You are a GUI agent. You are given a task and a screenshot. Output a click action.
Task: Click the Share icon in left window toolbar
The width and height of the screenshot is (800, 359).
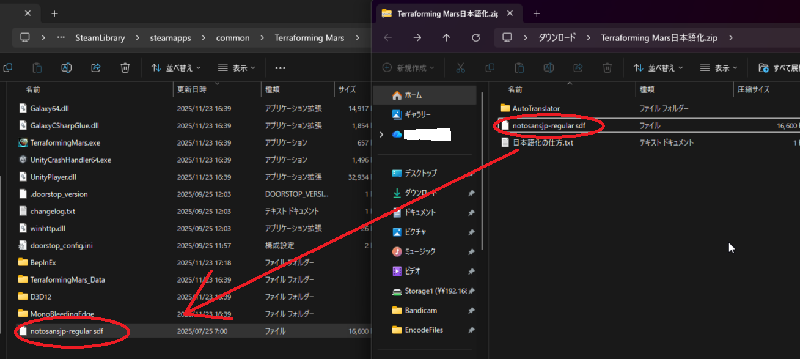pyautogui.click(x=96, y=68)
